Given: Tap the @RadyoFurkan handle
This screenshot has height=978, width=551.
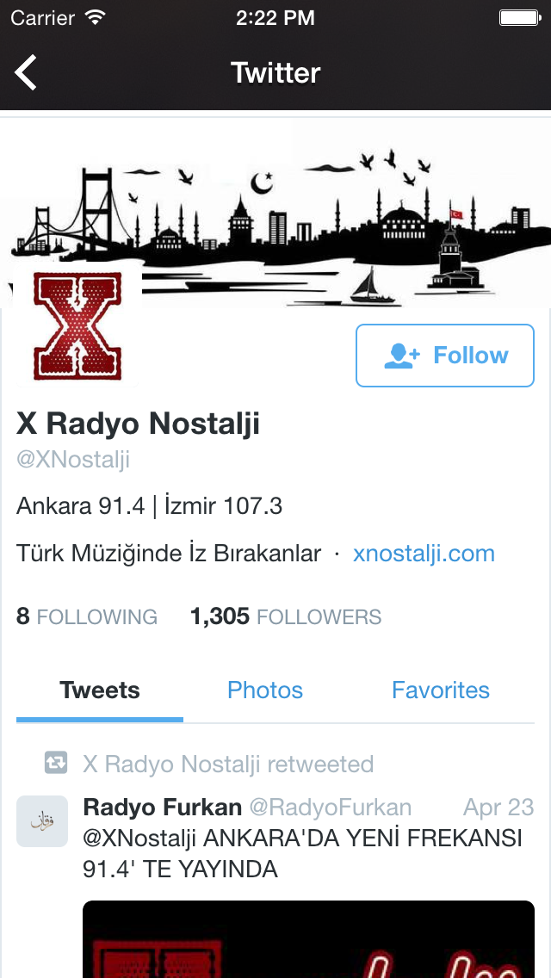Looking at the screenshot, I should [x=331, y=807].
